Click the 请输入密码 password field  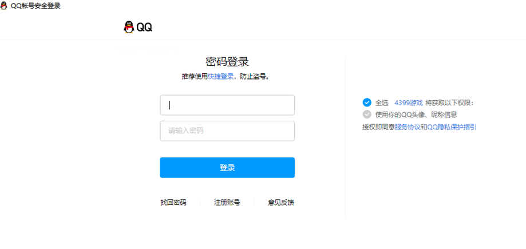(x=227, y=131)
